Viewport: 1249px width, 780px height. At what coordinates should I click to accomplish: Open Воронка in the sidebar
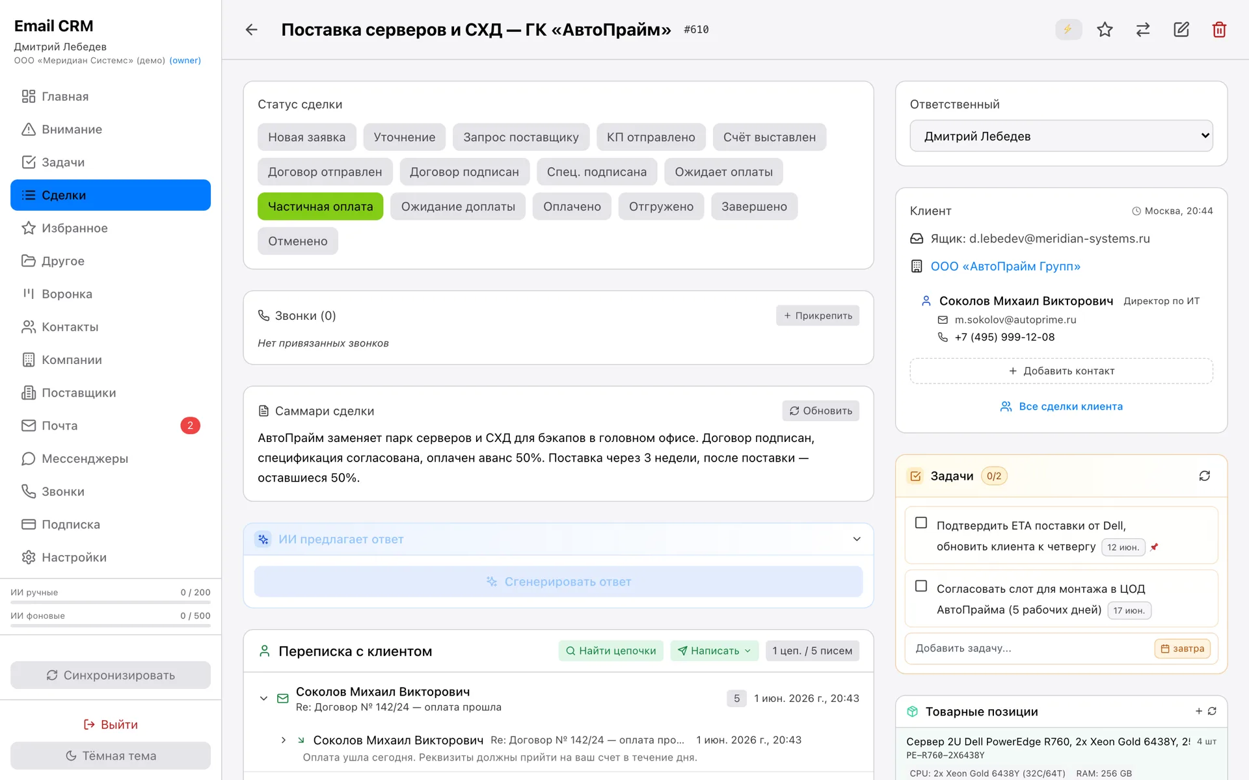111,294
